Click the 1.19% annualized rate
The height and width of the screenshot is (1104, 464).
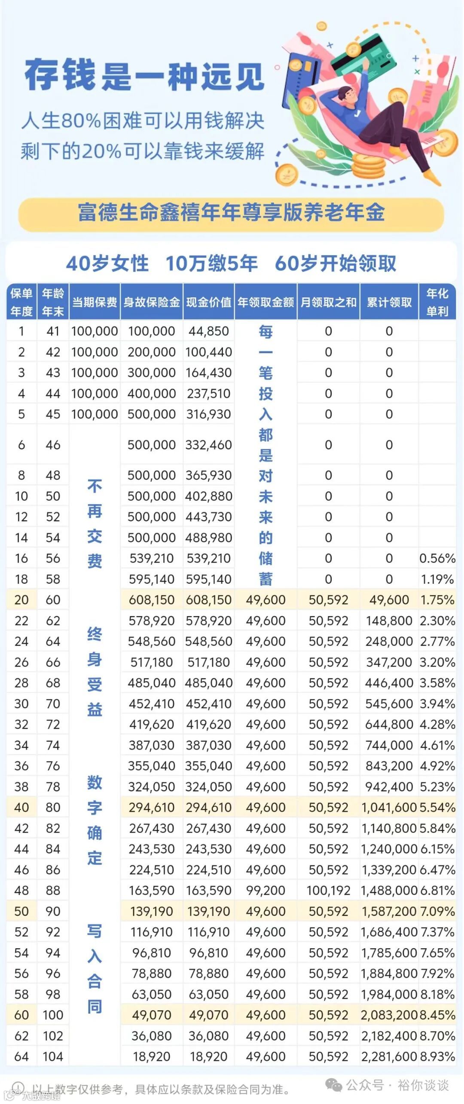tap(437, 579)
